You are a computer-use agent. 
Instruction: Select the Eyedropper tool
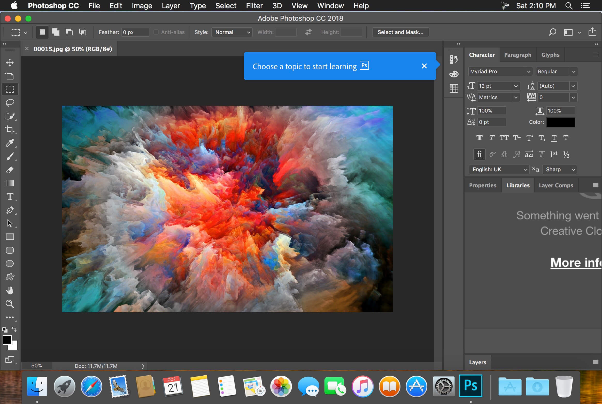10,143
